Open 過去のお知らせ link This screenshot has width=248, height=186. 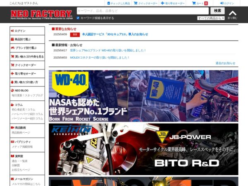tap(225, 63)
